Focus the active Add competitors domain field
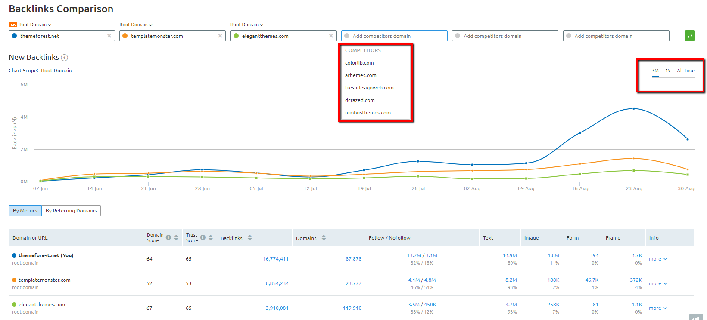Viewport: 707px width, 320px height. [394, 36]
